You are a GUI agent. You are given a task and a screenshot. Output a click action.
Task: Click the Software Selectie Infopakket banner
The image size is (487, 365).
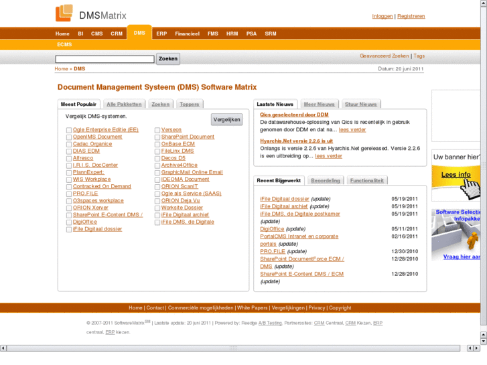click(456, 235)
